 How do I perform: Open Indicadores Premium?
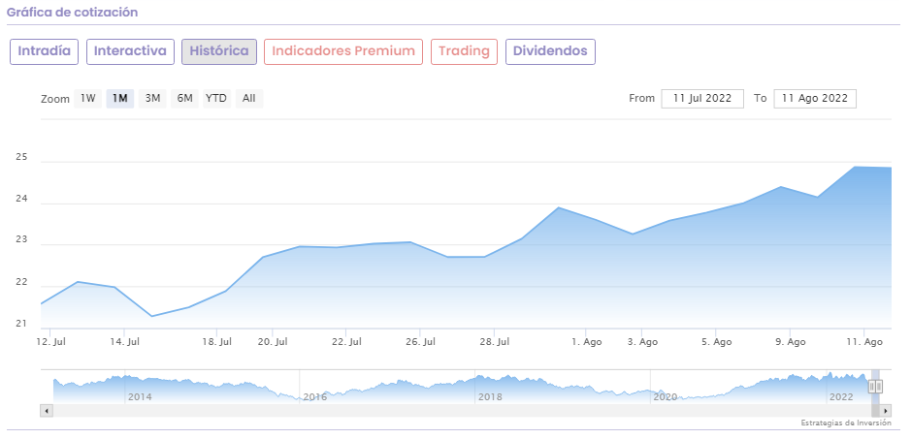pyautogui.click(x=343, y=51)
